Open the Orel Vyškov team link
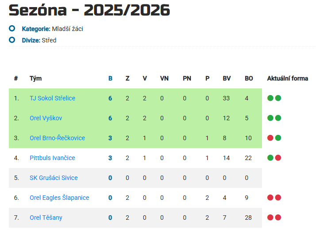 pyautogui.click(x=46, y=118)
